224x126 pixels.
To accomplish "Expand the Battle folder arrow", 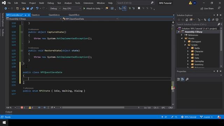I will pyautogui.click(x=188, y=48).
